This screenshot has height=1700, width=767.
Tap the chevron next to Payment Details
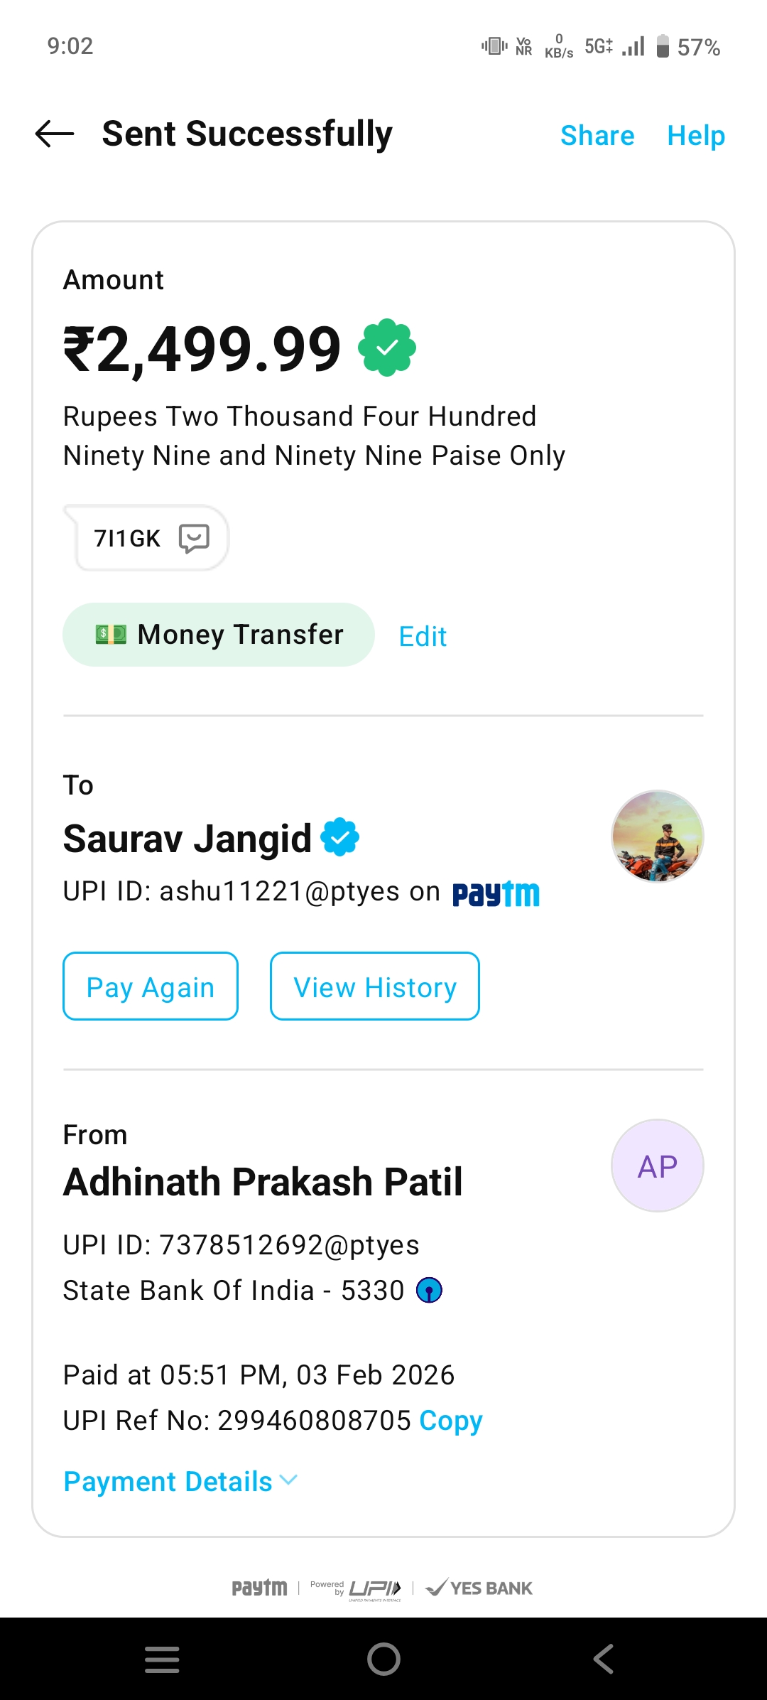[288, 1480]
